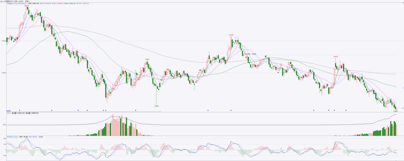Image resolution: width=404 pixels, height=161 pixels.
Task: Click the 12800 latest low price label
Action: point(395,111)
